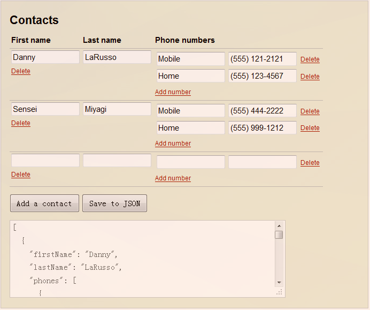
Task: Delete Danny's (555) 123-4567 home number
Action: pos(310,77)
